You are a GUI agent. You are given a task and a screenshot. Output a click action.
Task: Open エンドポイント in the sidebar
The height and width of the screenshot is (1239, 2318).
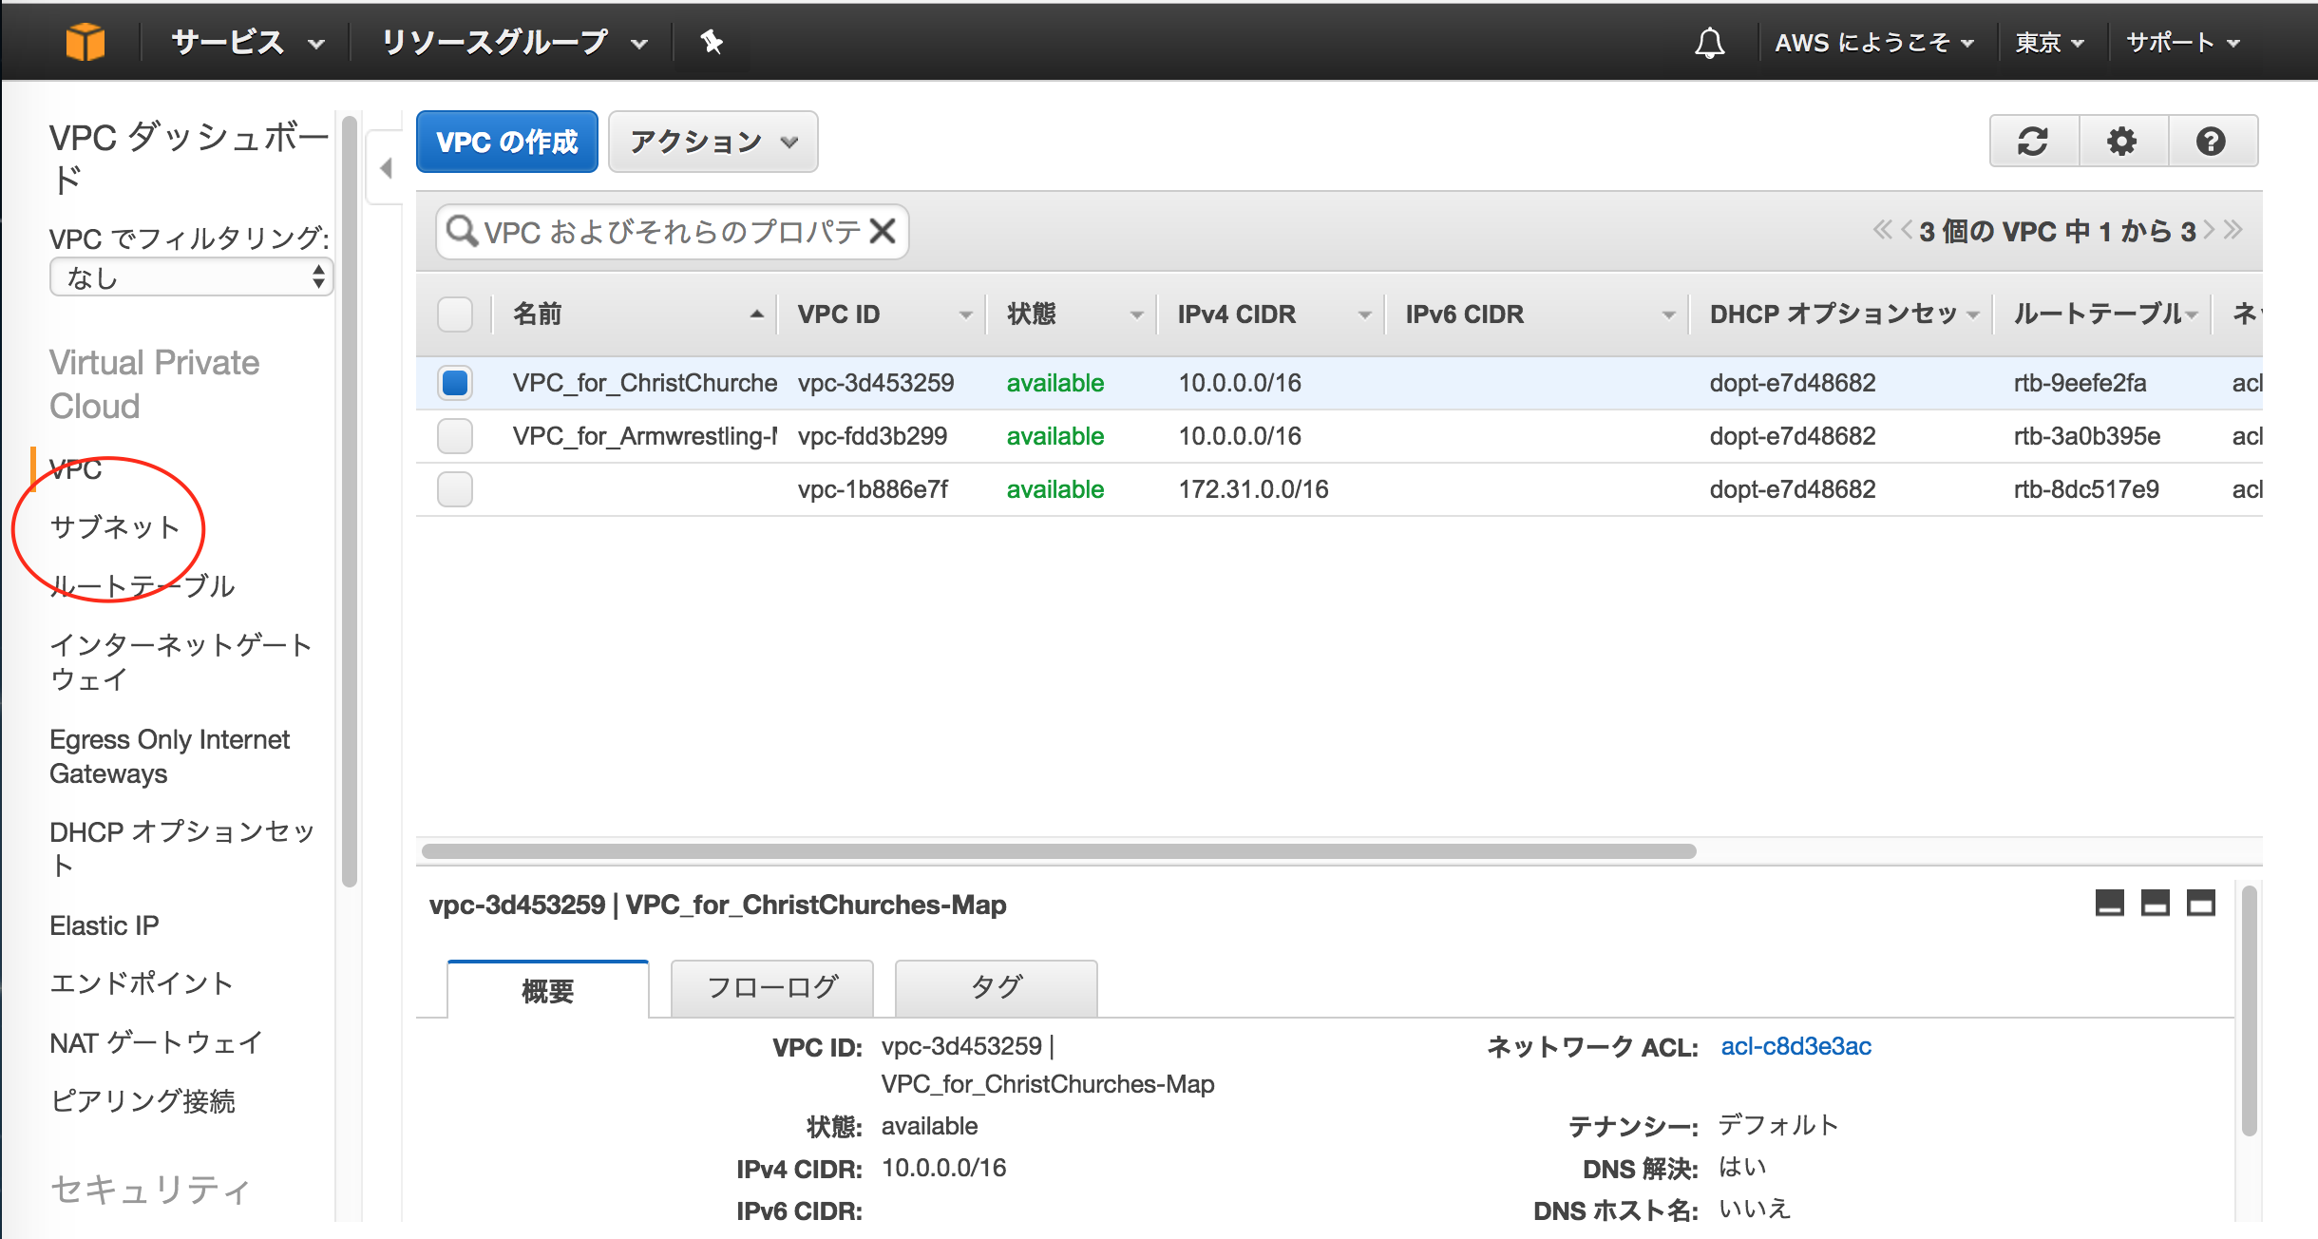pyautogui.click(x=142, y=983)
